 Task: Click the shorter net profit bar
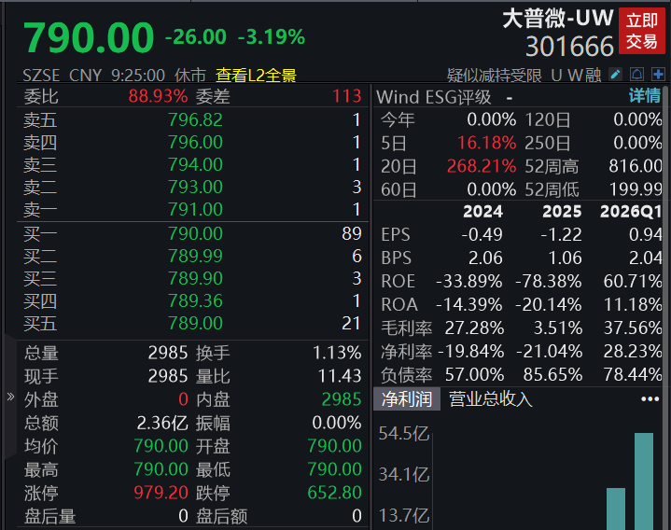tap(616, 509)
